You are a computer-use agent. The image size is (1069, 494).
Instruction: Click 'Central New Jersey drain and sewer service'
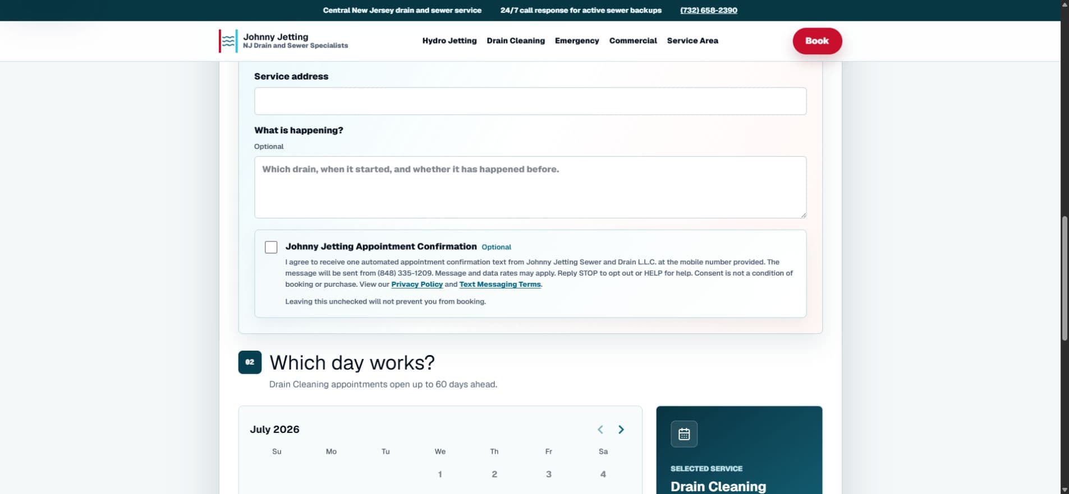click(402, 10)
